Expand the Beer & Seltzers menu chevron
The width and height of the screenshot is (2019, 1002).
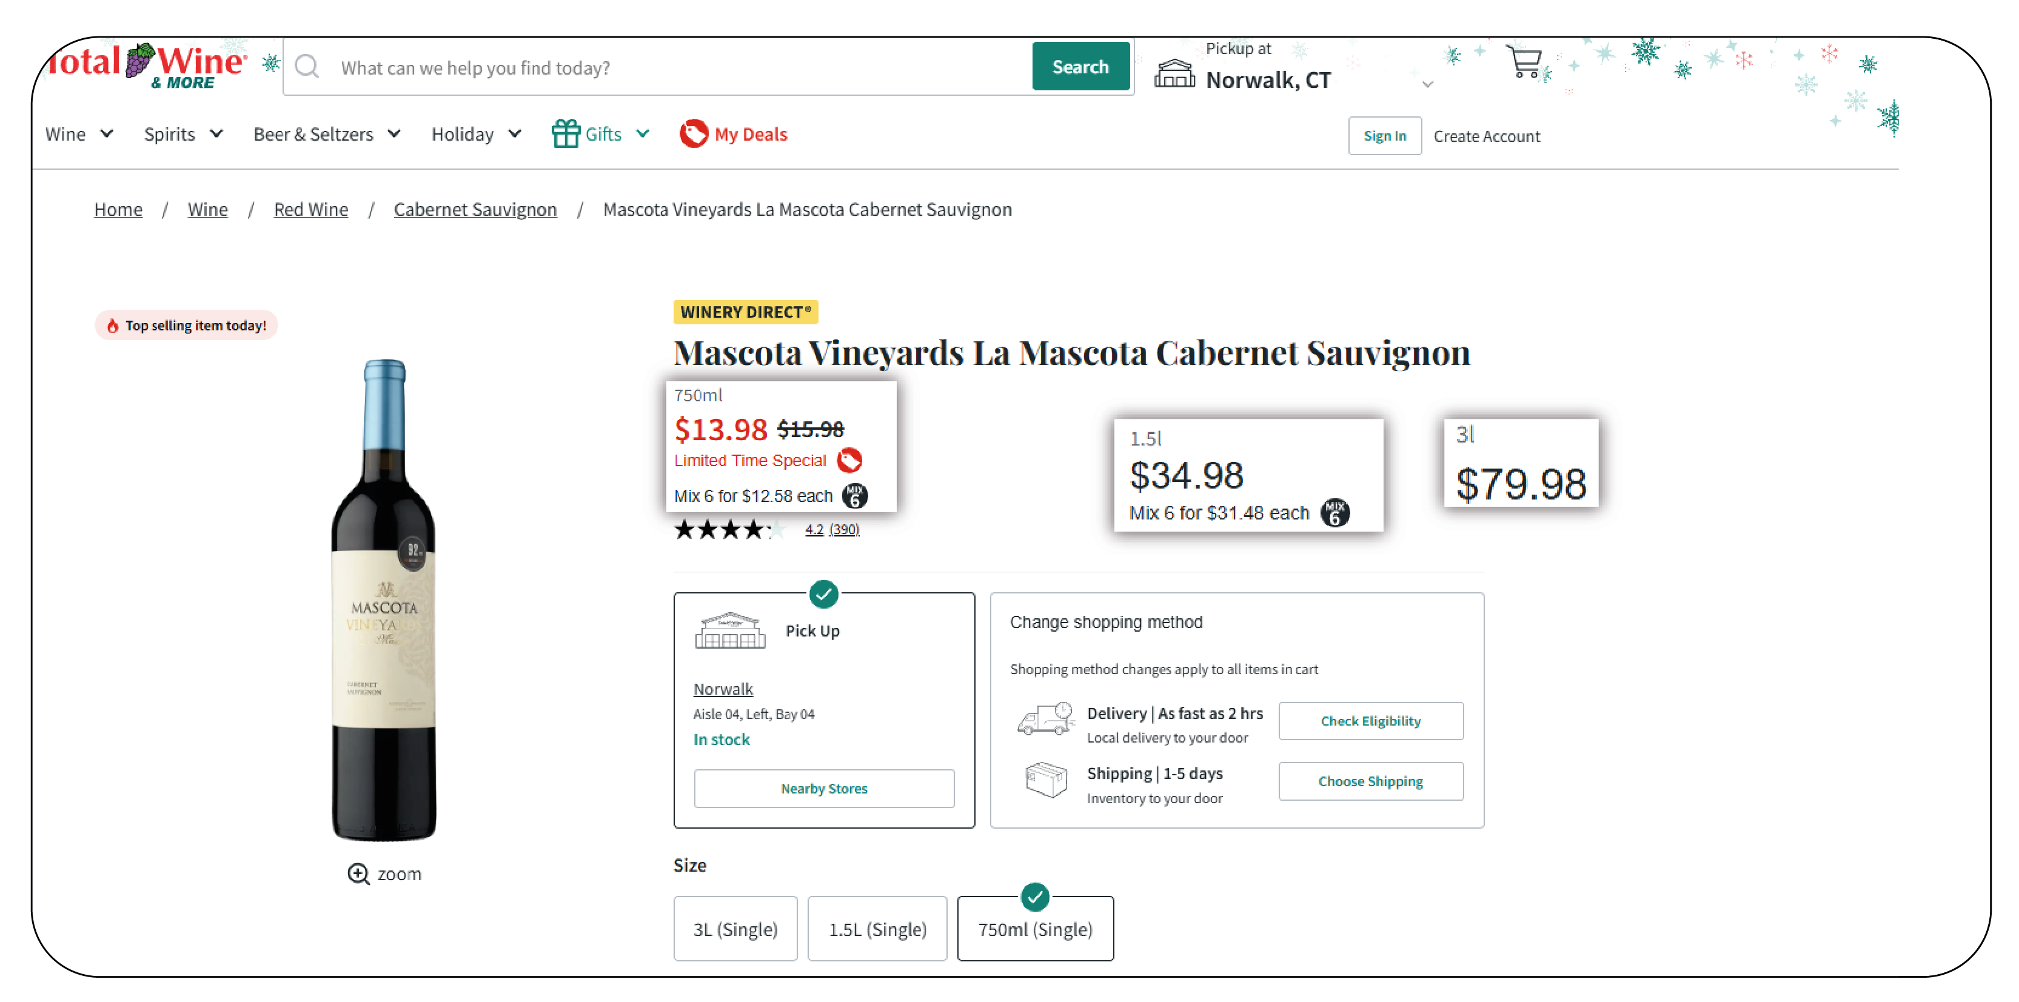click(x=394, y=134)
